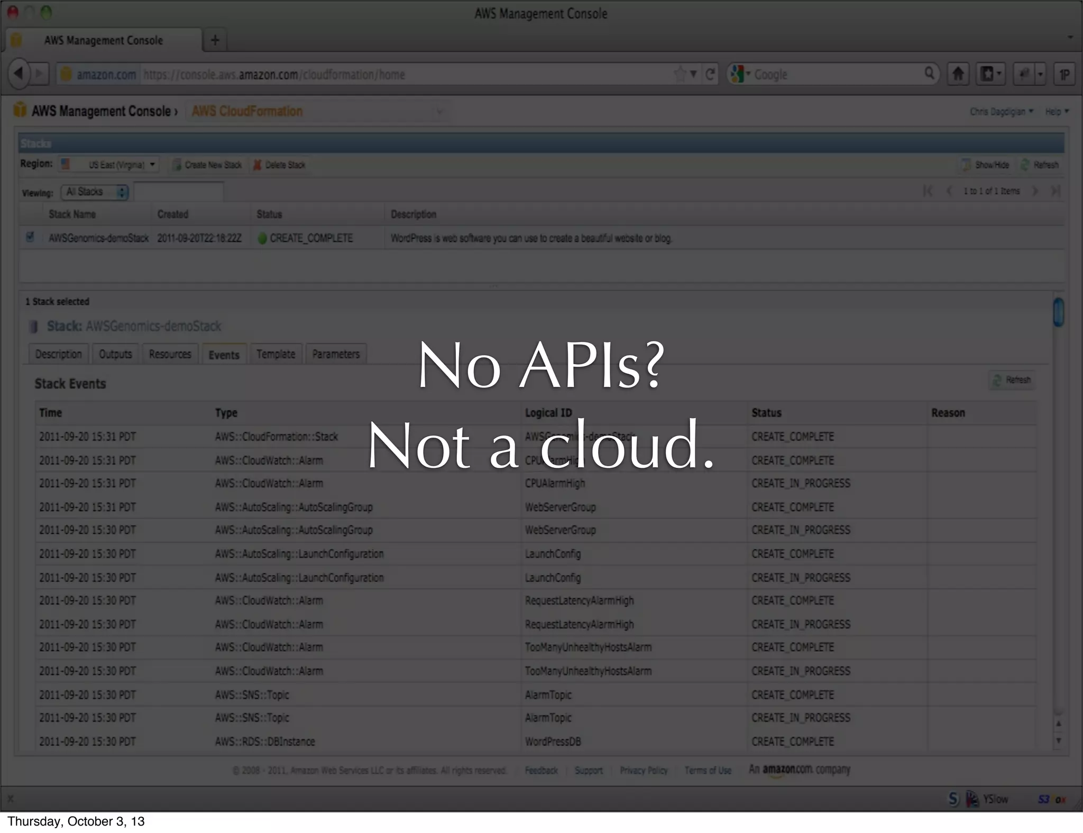The height and width of the screenshot is (833, 1083).
Task: Click the Create New Stack icon
Action: point(177,165)
